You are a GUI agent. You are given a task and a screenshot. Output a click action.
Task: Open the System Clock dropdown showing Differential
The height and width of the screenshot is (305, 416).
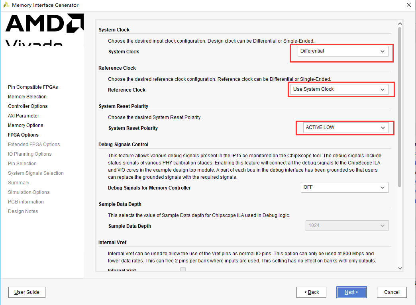(343, 51)
